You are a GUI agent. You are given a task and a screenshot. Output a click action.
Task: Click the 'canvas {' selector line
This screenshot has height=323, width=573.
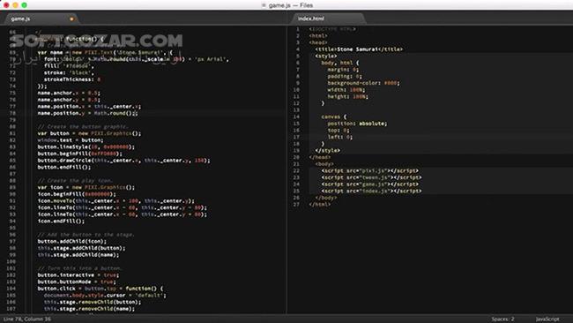coord(333,116)
